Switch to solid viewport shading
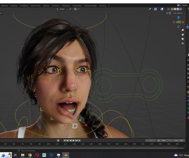The image size is (189, 158). point(175,9)
